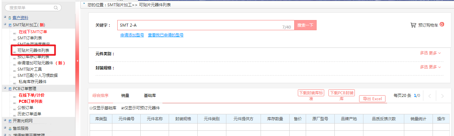Switch to 销量 sort tab
The width and height of the screenshot is (454, 136).
point(125,96)
